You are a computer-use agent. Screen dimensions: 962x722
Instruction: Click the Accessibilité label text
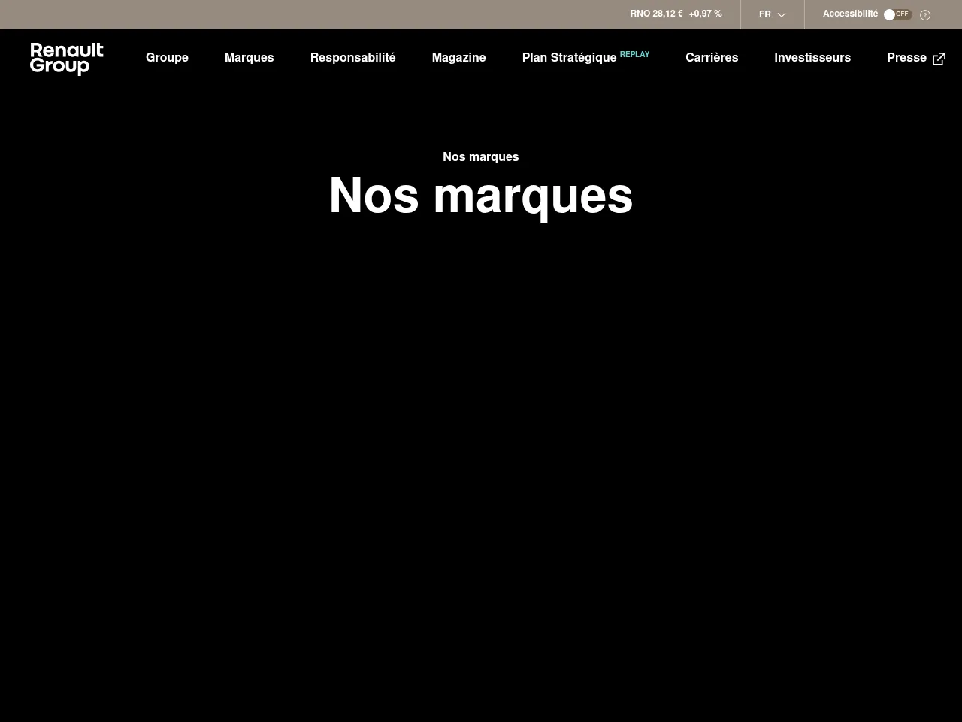tap(850, 14)
